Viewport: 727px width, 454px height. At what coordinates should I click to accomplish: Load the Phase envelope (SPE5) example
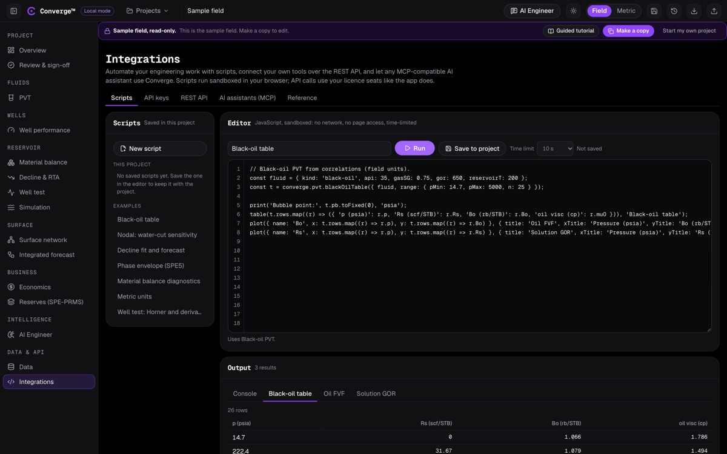[x=160, y=266]
